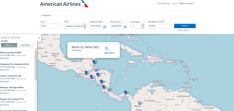
Task: Select the blue pin on Panama
Action: click(x=125, y=93)
